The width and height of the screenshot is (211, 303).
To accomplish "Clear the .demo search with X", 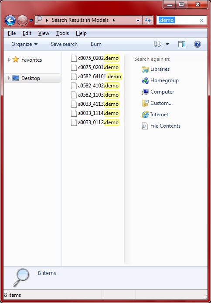I will [x=201, y=20].
